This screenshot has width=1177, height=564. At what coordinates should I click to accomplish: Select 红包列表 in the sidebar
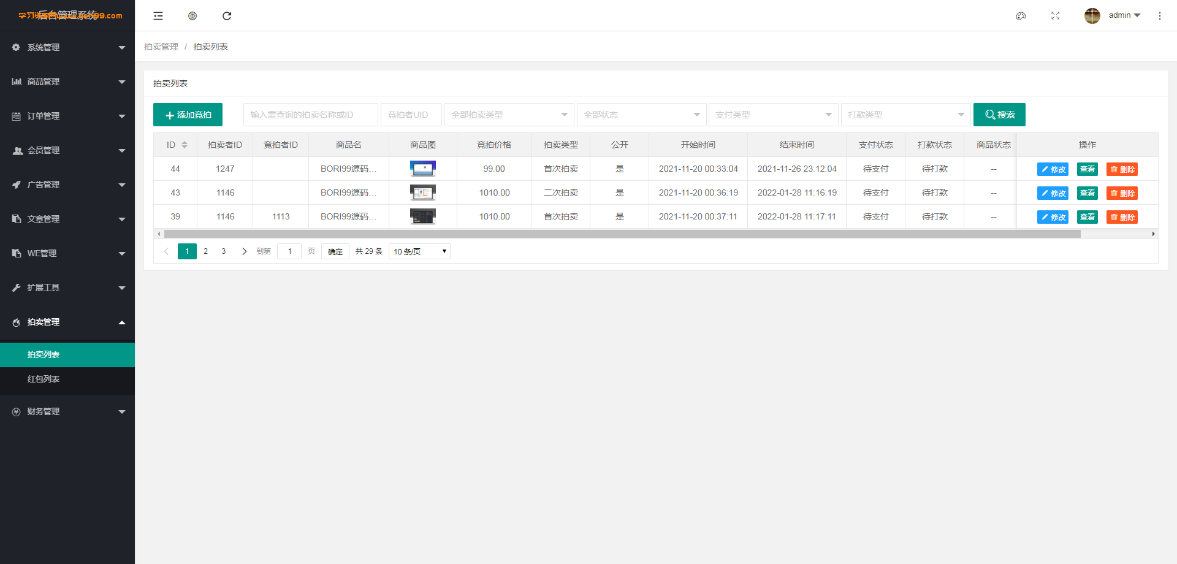[x=67, y=379]
